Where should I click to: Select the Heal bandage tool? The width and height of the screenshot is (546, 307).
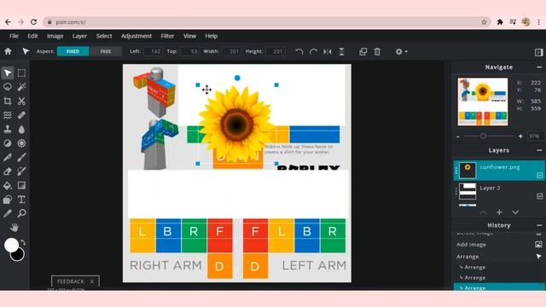tap(21, 115)
